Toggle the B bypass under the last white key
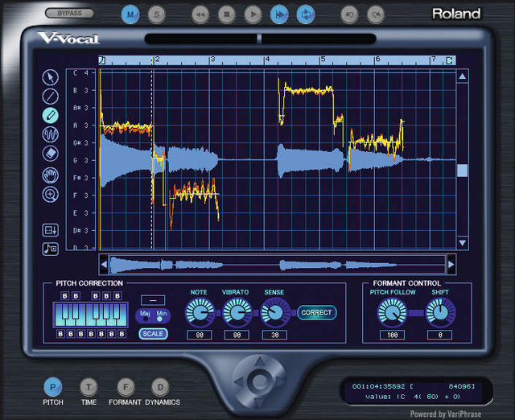The width and height of the screenshot is (515, 420). click(x=122, y=334)
